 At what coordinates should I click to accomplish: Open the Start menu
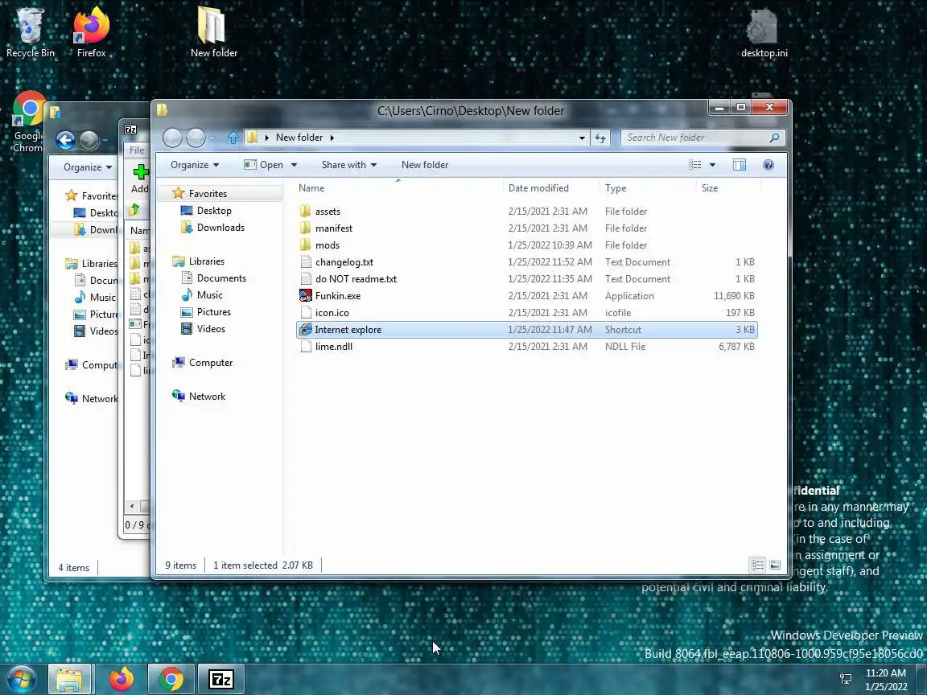pyautogui.click(x=21, y=680)
